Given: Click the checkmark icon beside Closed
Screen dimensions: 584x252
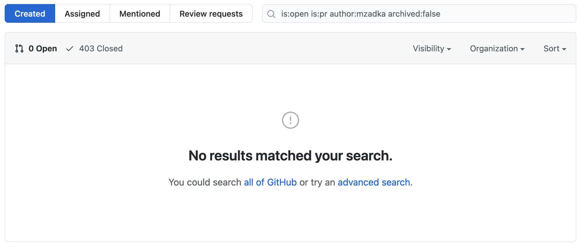Looking at the screenshot, I should 69,49.
